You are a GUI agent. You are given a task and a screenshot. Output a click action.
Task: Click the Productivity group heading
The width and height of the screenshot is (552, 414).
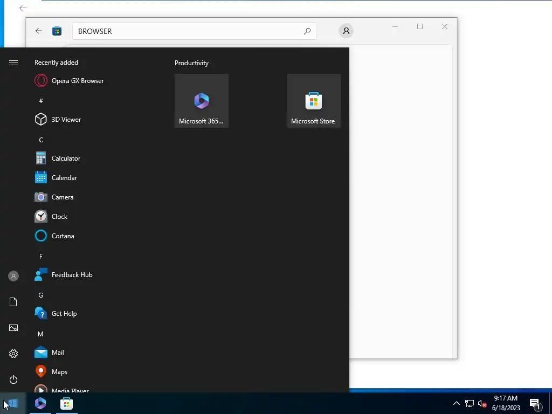pyautogui.click(x=191, y=63)
